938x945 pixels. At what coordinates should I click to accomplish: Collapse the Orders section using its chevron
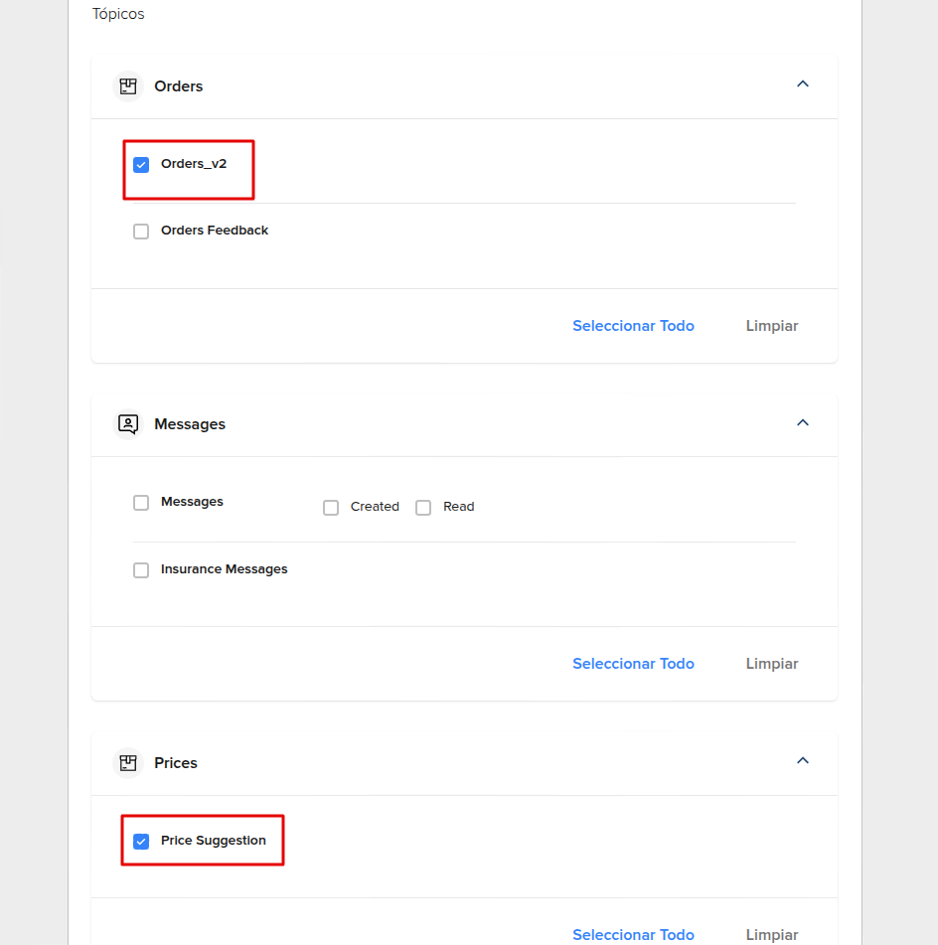pos(802,84)
